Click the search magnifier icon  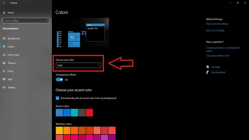point(47,21)
